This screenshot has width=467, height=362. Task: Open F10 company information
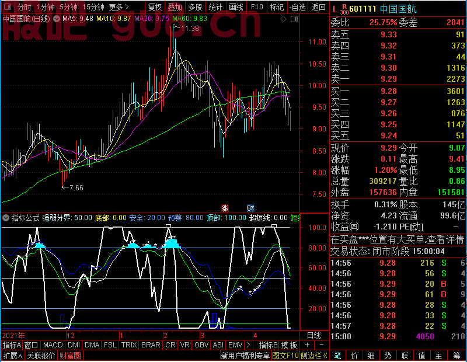[257, 7]
